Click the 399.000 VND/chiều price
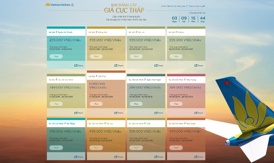Viewport: 274px width, 163px height. 185,87
